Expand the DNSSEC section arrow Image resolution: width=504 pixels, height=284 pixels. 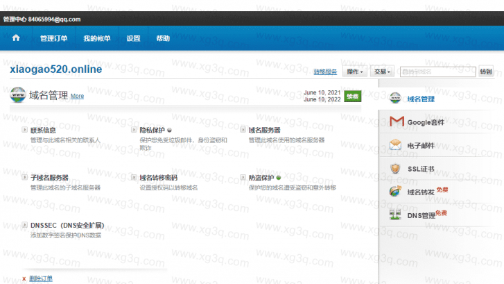(24, 225)
